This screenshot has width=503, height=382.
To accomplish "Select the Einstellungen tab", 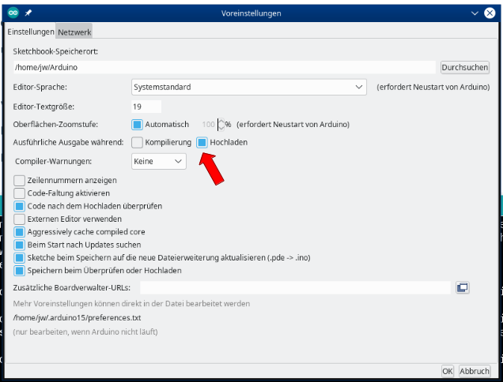I will (31, 32).
